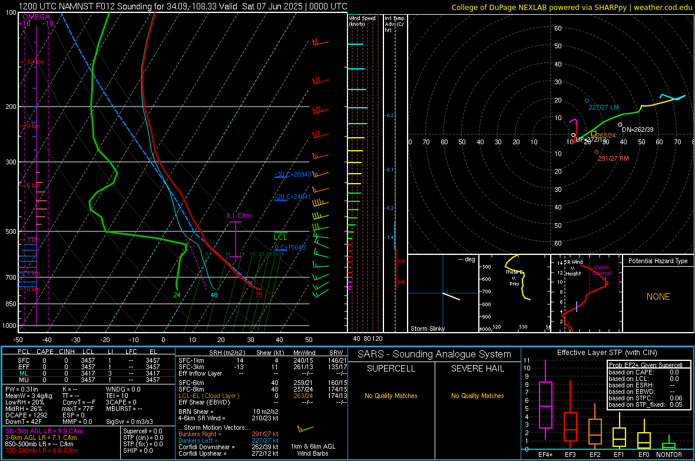Click the Storm Slinky label
The image size is (695, 461).
[x=428, y=329]
